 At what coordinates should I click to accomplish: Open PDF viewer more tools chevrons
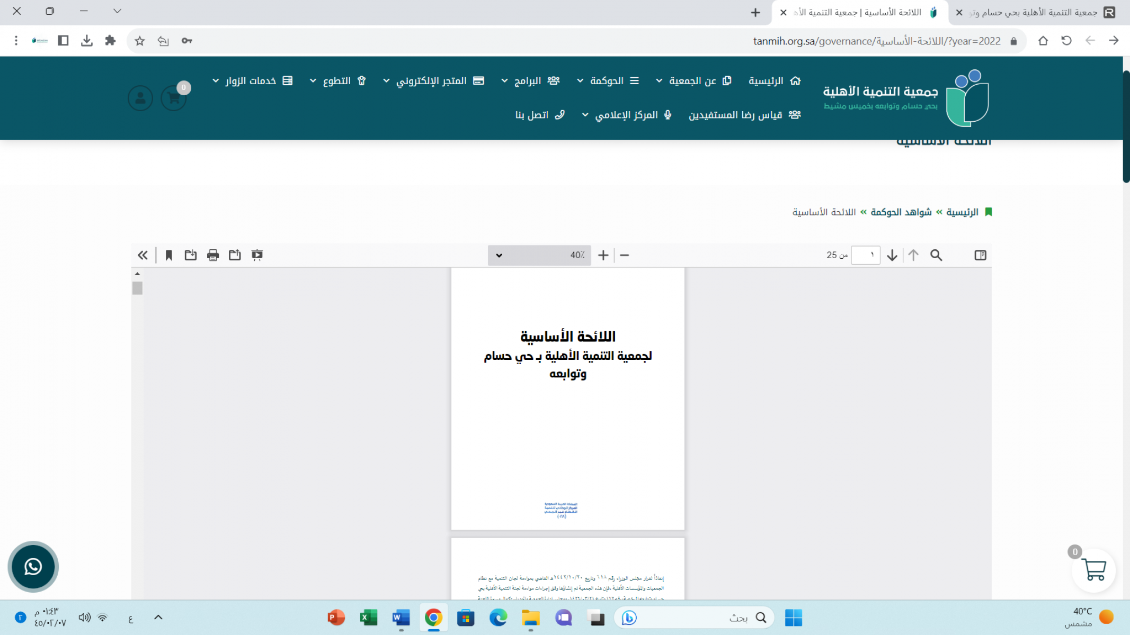(x=143, y=255)
